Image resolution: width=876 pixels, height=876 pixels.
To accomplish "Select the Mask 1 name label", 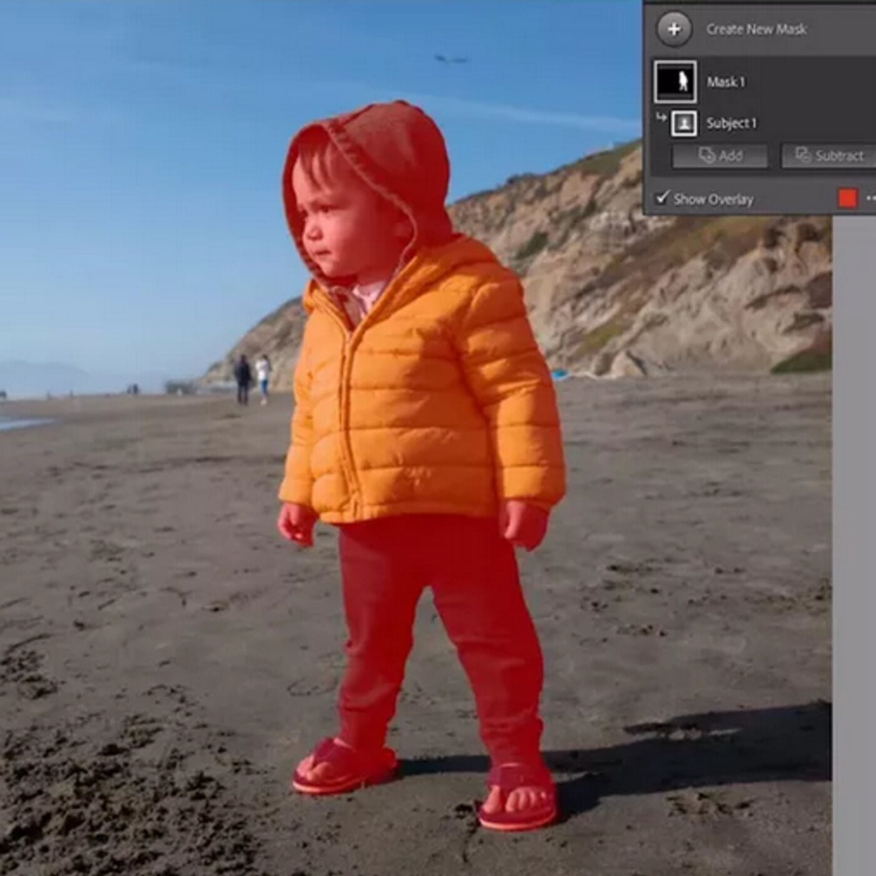I will [726, 82].
